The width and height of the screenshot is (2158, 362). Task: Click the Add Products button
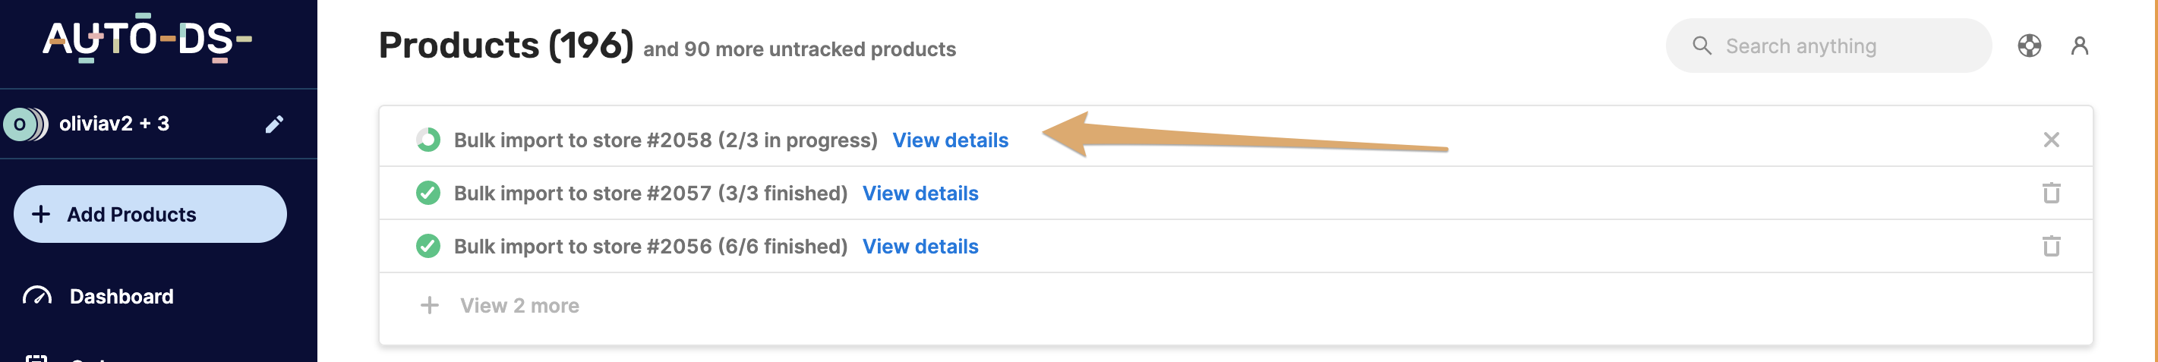(150, 215)
